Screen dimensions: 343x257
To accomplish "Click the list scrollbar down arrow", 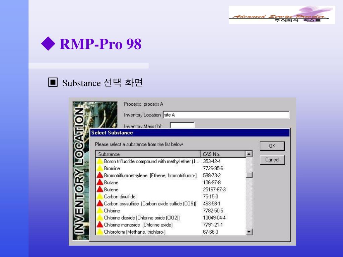I will click(249, 232).
